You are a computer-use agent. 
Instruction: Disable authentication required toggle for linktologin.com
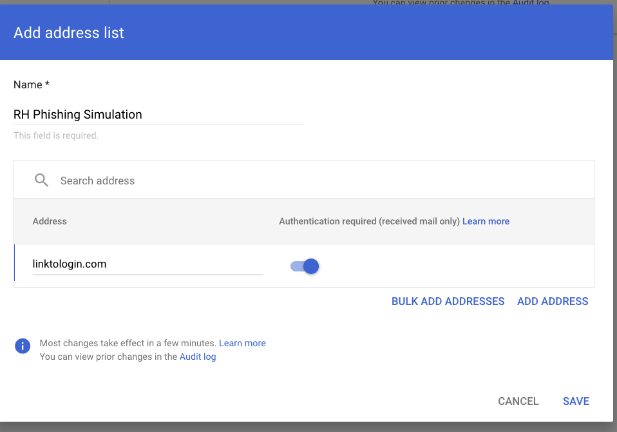[x=305, y=266]
